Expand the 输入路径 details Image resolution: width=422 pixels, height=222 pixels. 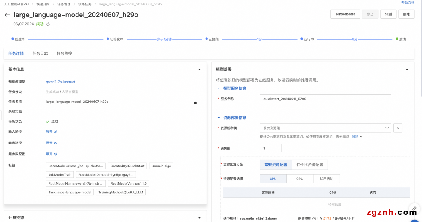point(51,131)
